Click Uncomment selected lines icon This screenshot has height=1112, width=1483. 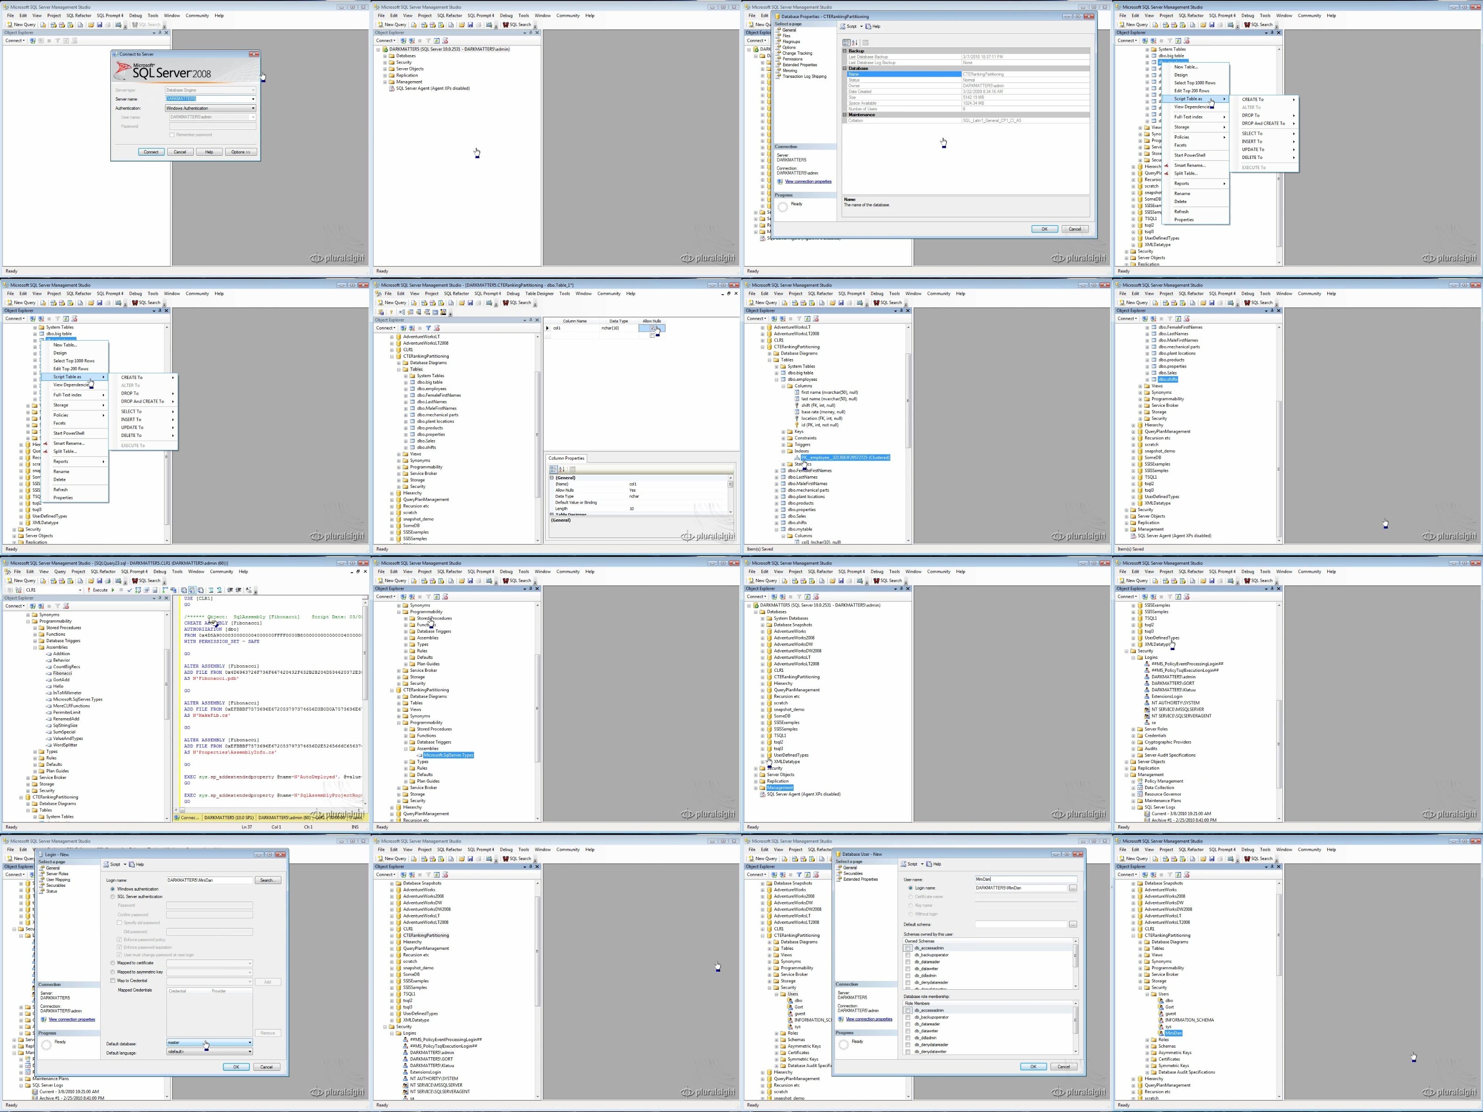pyautogui.click(x=220, y=591)
